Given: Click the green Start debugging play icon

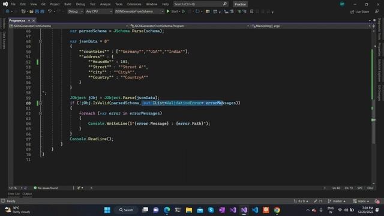Looking at the screenshot, I should (x=168, y=11).
